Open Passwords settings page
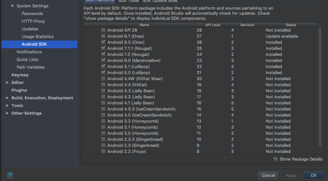 pyautogui.click(x=32, y=13)
